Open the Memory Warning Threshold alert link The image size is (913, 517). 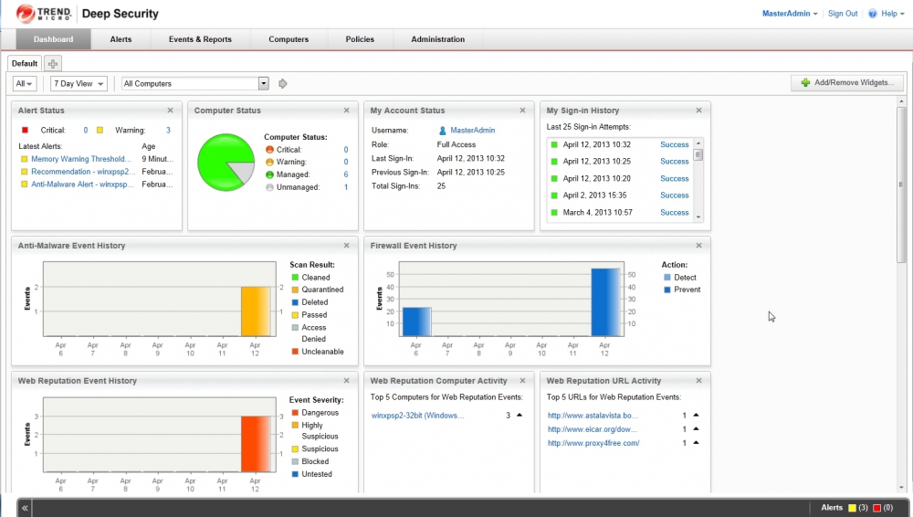pos(82,159)
